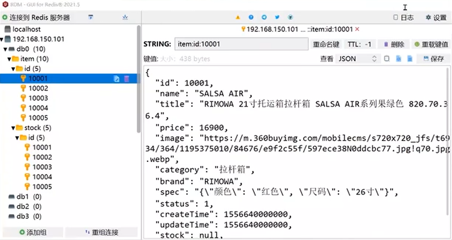Collapse the item (10) folder arrow
Viewport: 452px width, 240px height.
pyautogui.click(x=9, y=59)
